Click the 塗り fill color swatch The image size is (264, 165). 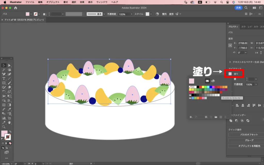coord(230,74)
